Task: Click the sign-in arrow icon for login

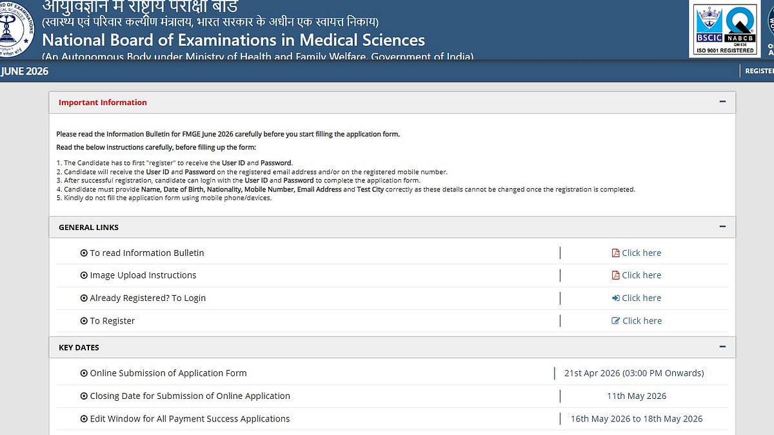Action: tap(615, 298)
